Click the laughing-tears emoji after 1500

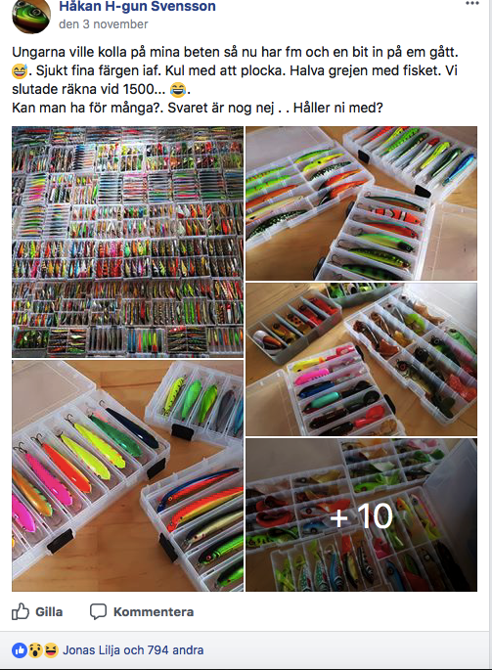(x=178, y=89)
